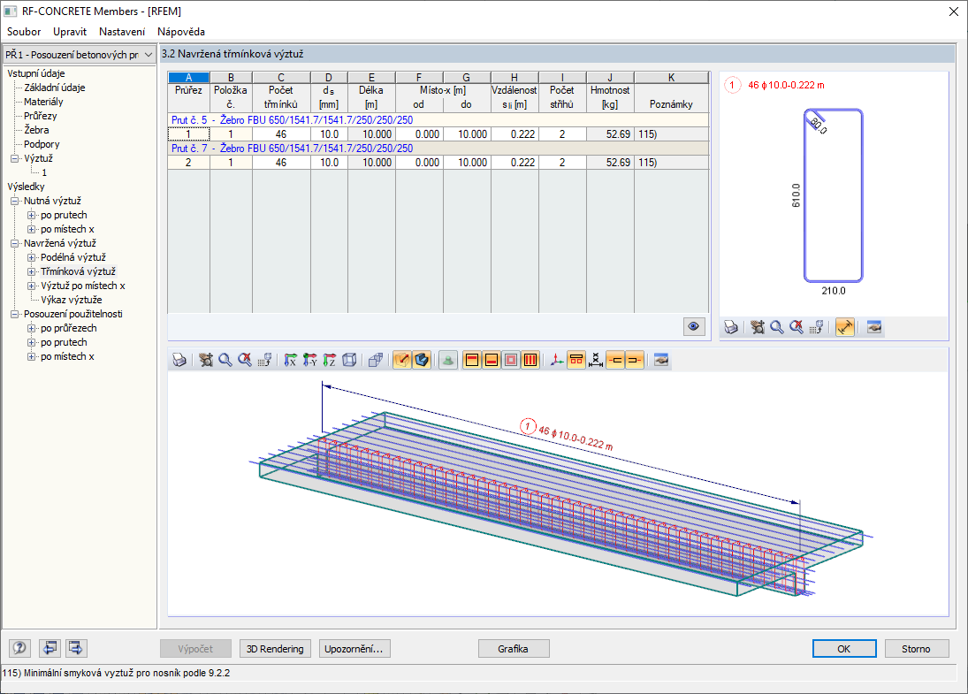The image size is (968, 694).
Task: Expand po místech x under Nutná výztuž
Action: tap(32, 230)
